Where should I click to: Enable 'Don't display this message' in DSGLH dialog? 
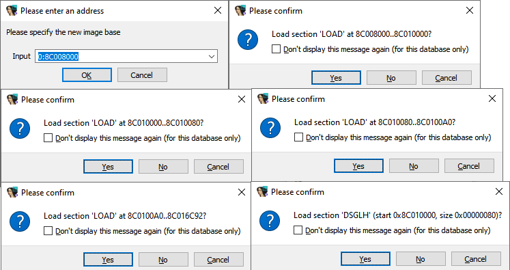coord(298,230)
